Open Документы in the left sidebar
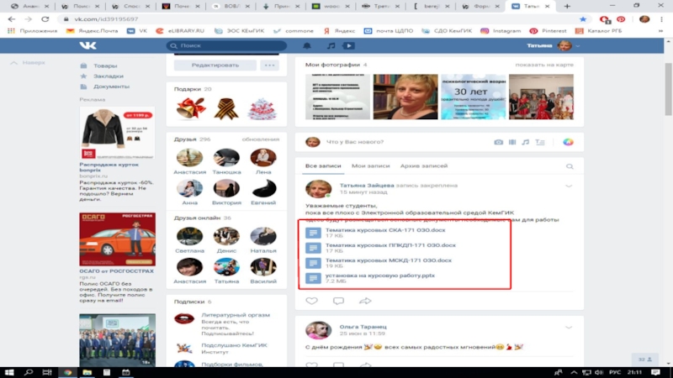The height and width of the screenshot is (378, 673). tap(110, 87)
